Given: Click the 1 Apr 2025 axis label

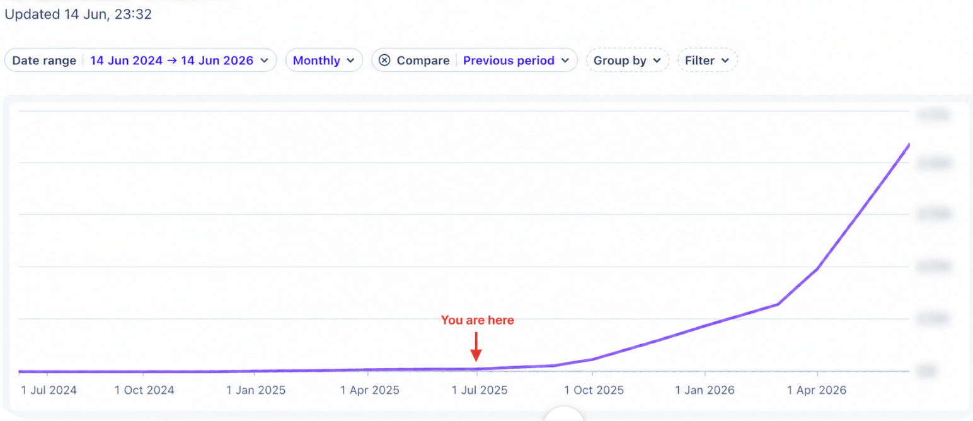Looking at the screenshot, I should (x=370, y=390).
